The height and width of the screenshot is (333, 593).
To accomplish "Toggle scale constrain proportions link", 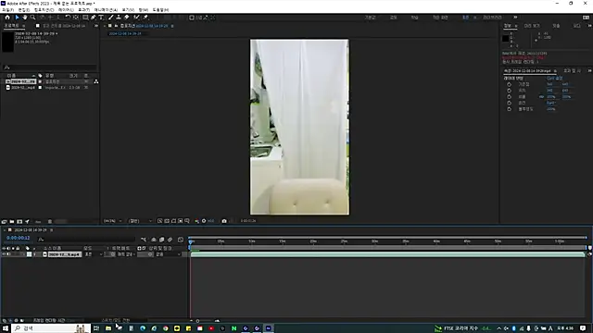I will (x=541, y=96).
